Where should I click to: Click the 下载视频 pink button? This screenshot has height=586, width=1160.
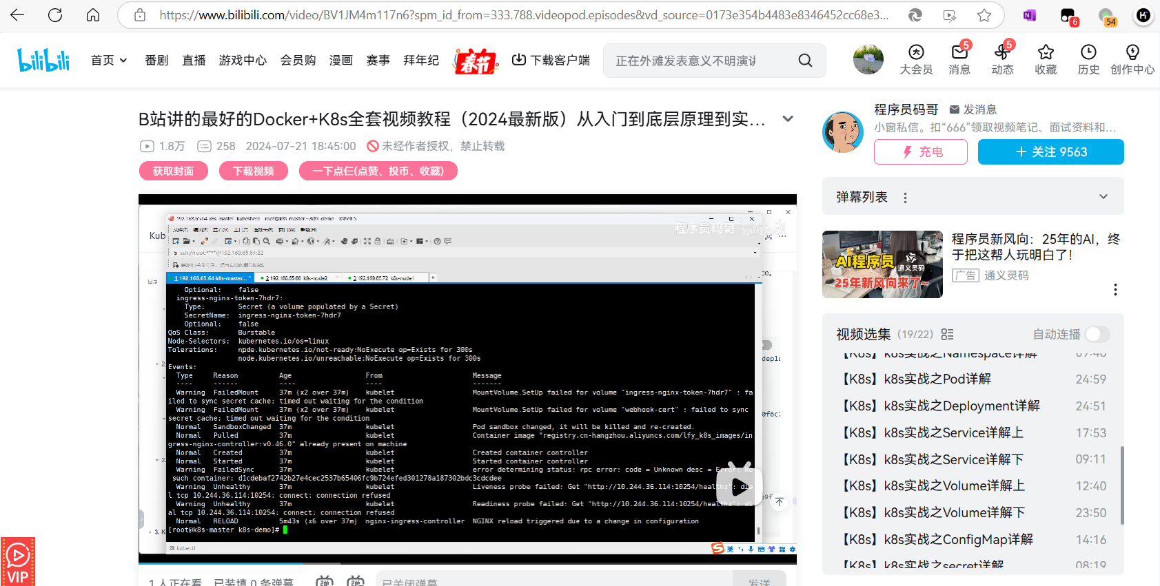click(254, 171)
